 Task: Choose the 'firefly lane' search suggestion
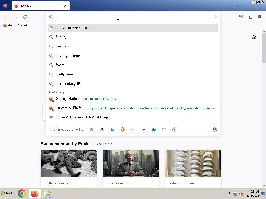pyautogui.click(x=133, y=74)
